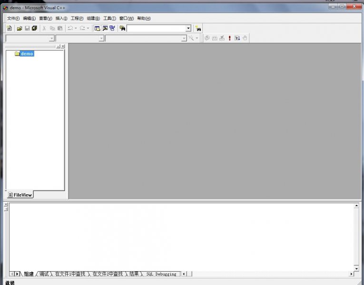The height and width of the screenshot is (285, 364).
Task: Click the Go debug icon
Action: (x=237, y=38)
